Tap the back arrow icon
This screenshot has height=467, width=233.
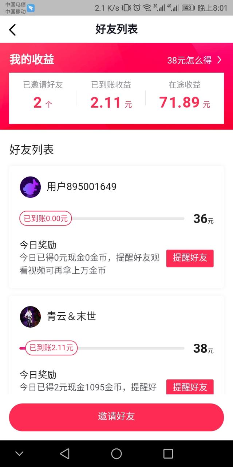click(x=13, y=30)
